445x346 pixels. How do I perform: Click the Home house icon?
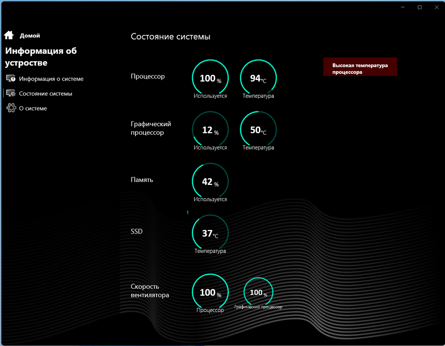(x=9, y=35)
